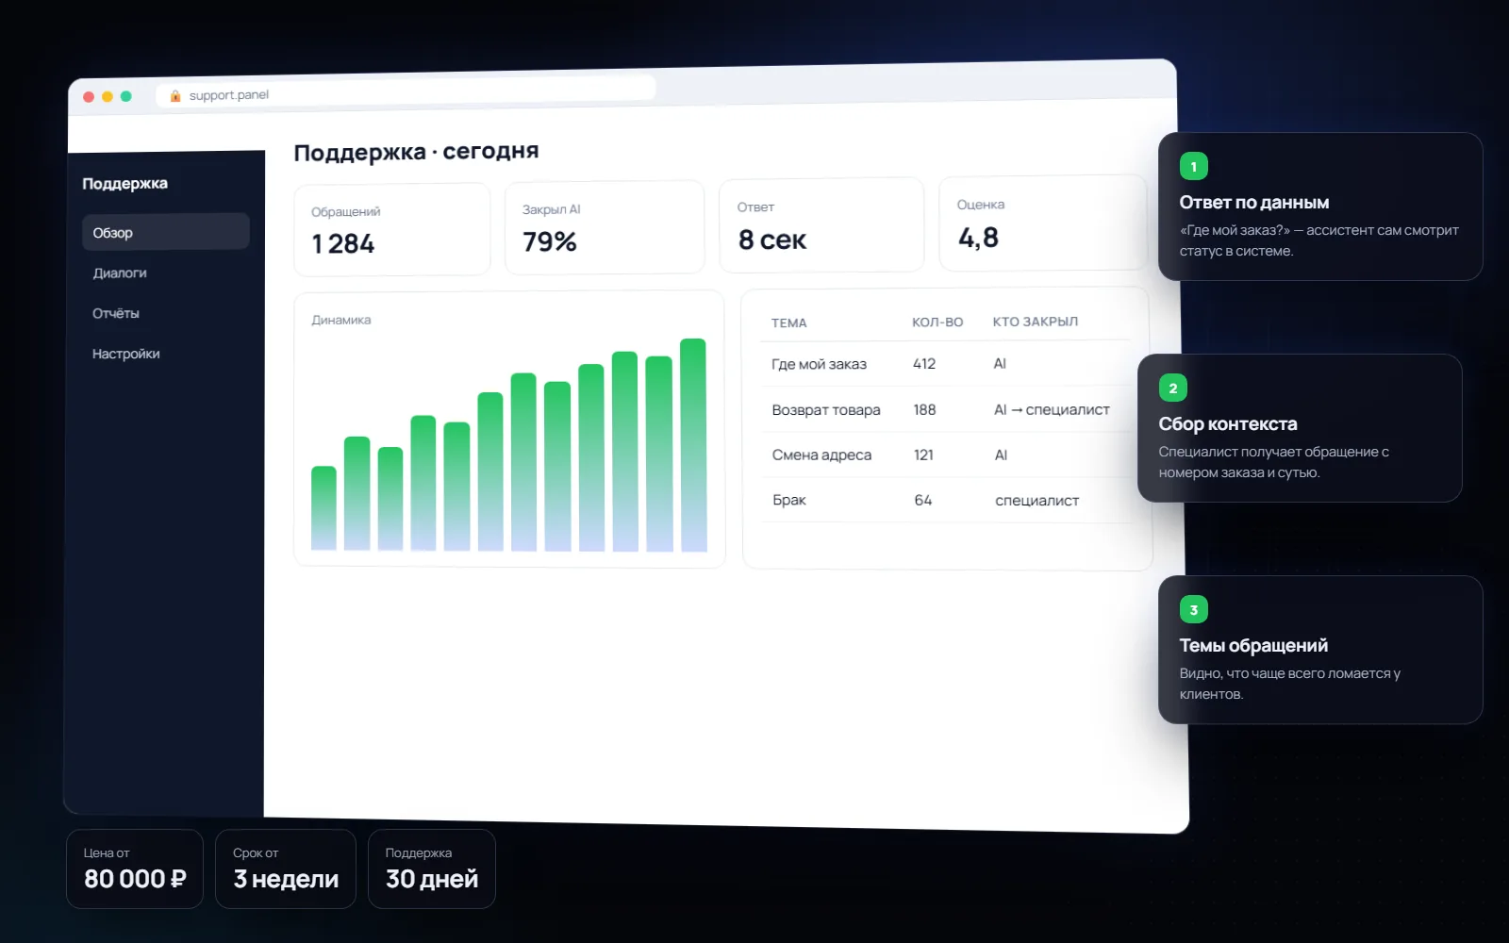Select the Возврат товара row

point(946,409)
